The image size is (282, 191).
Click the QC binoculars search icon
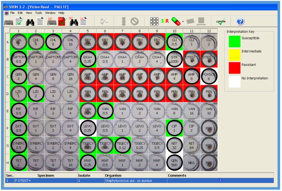pos(73,21)
